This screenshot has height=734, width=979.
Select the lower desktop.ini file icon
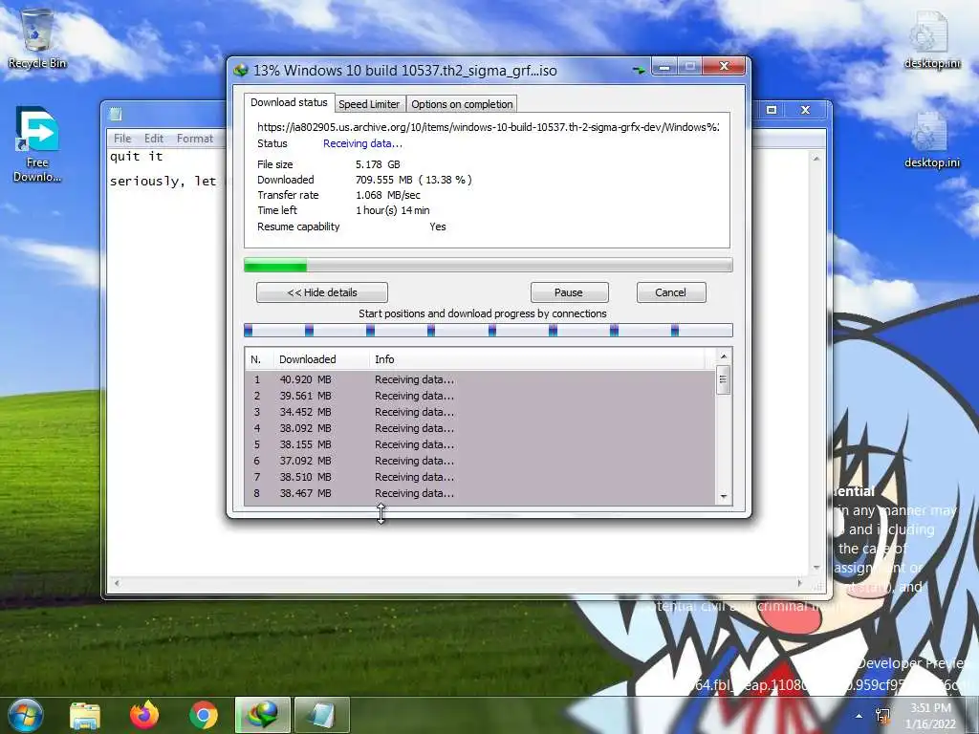point(931,140)
